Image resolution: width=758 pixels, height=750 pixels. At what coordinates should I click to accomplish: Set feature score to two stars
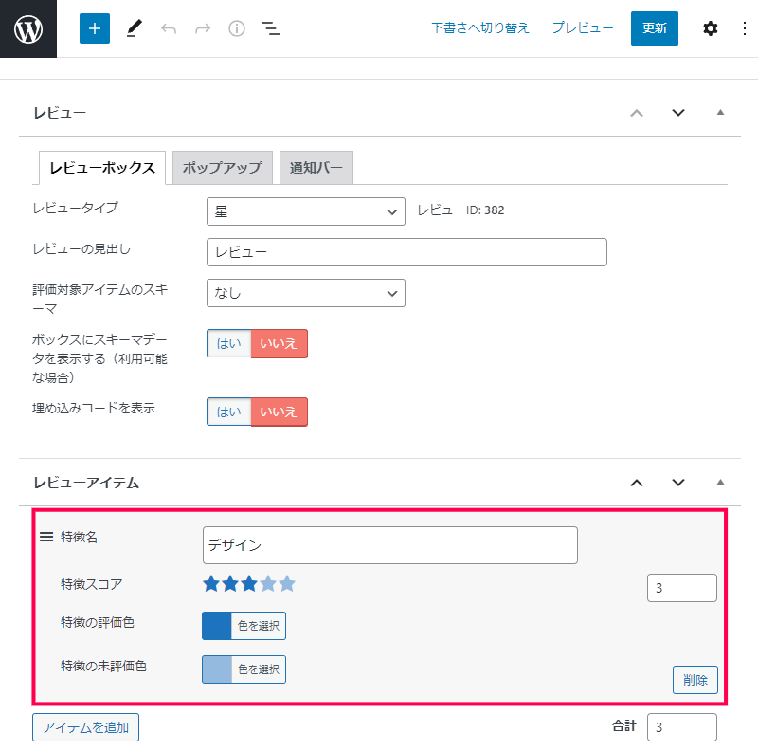click(230, 583)
